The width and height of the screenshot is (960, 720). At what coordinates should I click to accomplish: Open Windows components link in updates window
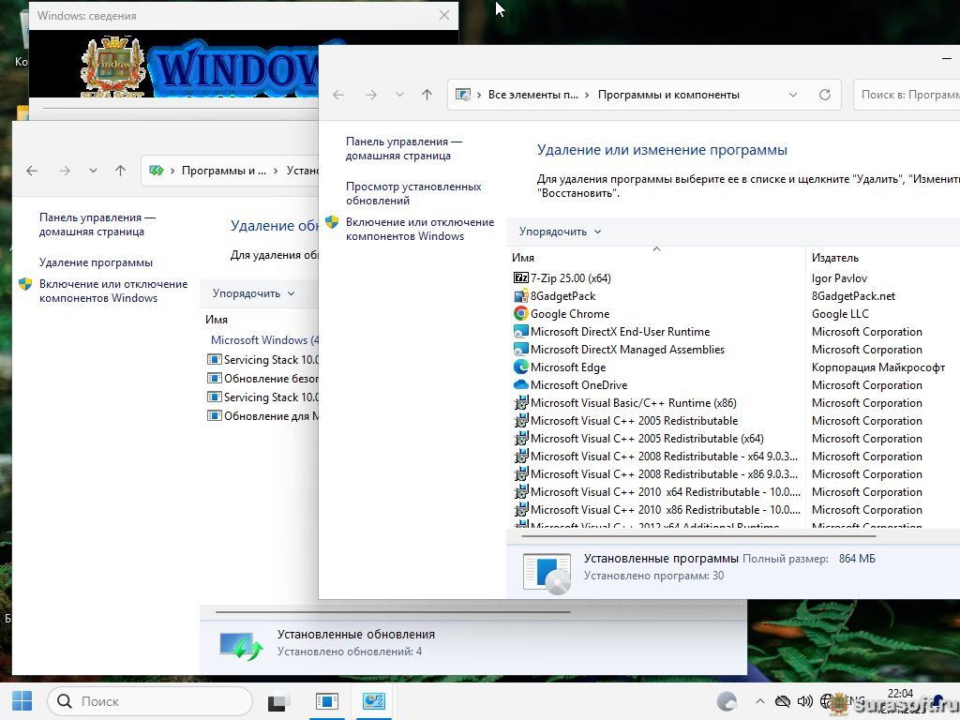pyautogui.click(x=113, y=291)
